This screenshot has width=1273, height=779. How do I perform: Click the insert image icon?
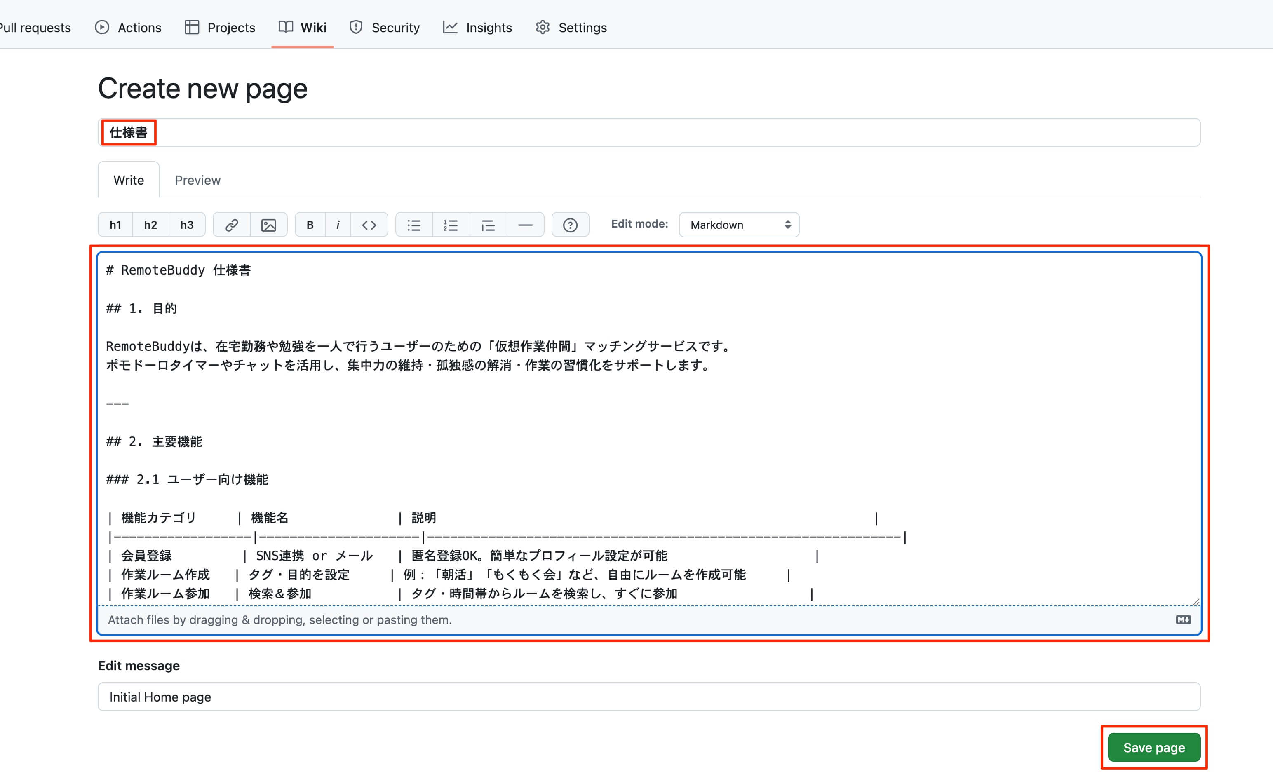click(x=269, y=225)
